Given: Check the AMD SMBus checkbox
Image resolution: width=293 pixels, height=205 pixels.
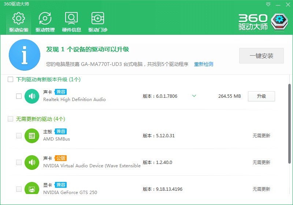Looking at the screenshot, I should coord(19,136).
